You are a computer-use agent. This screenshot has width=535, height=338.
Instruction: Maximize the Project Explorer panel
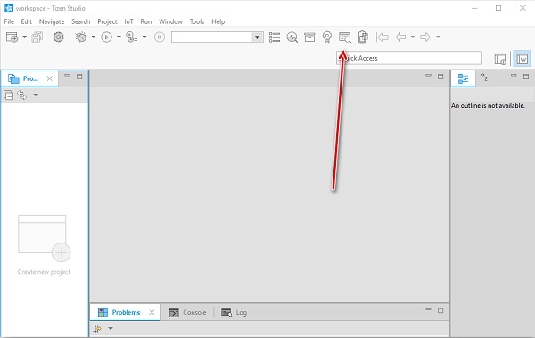(x=79, y=77)
